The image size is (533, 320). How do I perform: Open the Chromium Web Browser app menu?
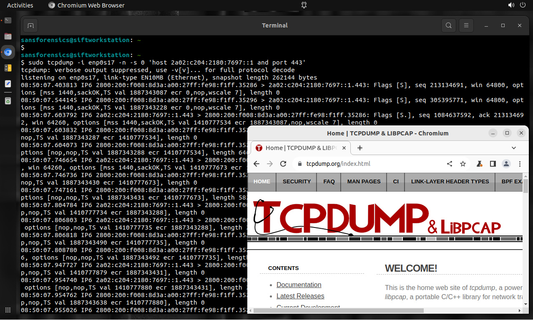point(86,5)
